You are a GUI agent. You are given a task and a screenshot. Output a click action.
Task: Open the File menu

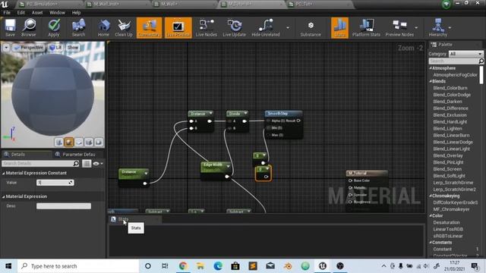(x=7, y=13)
